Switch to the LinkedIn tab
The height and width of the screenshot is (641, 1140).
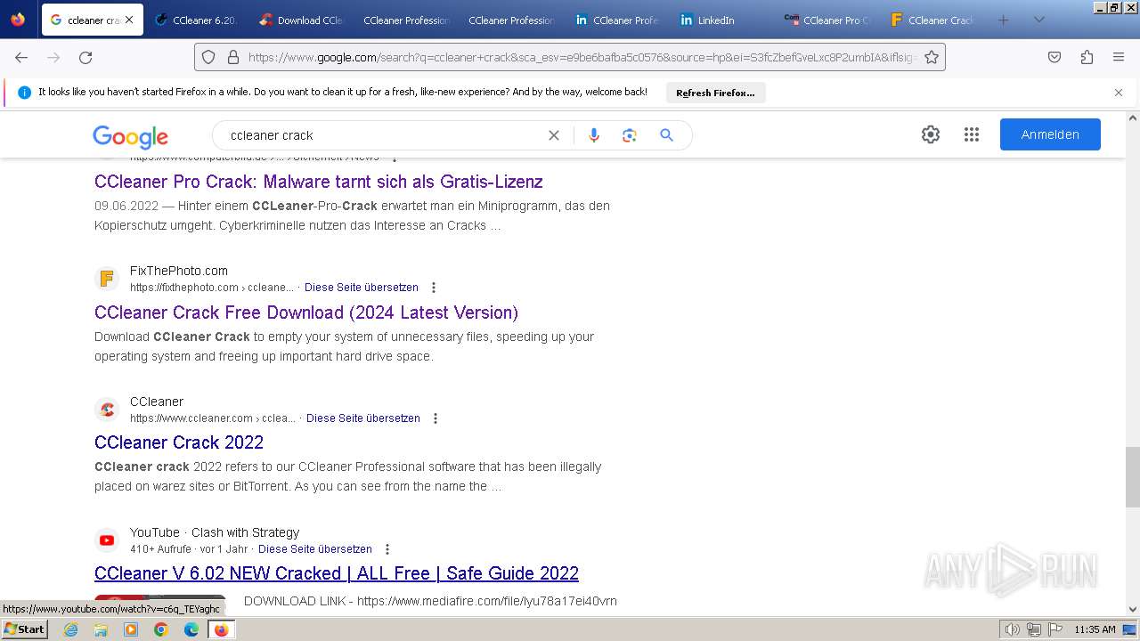click(721, 20)
